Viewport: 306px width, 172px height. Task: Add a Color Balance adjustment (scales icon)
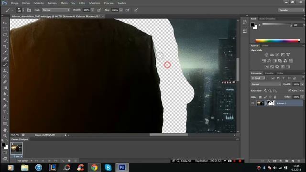click(269, 61)
